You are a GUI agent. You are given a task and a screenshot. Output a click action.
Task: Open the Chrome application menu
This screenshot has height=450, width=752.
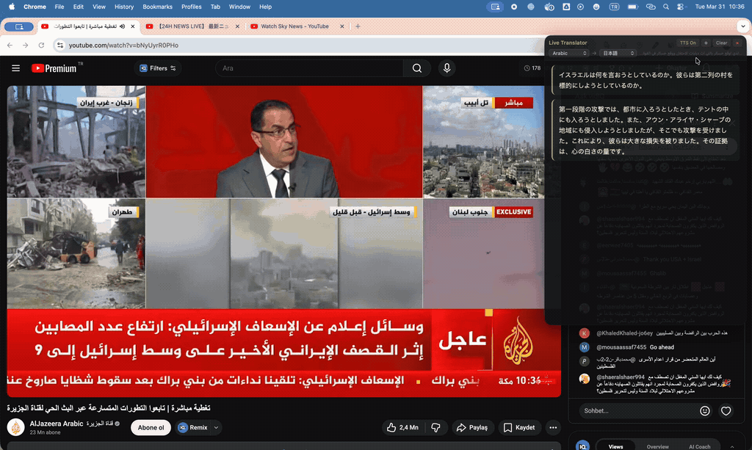coord(35,7)
